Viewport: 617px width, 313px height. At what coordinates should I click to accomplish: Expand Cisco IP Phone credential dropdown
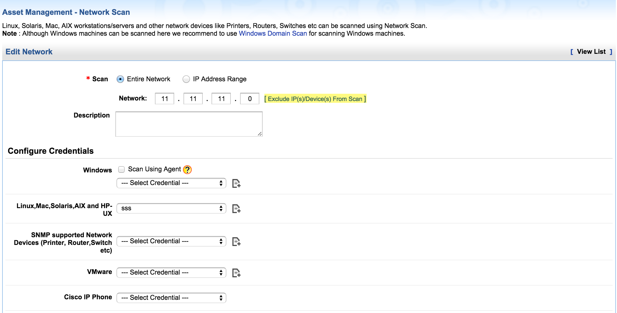[x=171, y=298]
